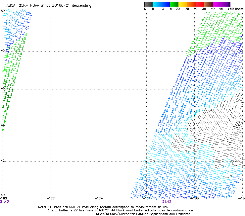Image resolution: width=245 pixels, height=216 pixels.
Task: Select the red 30–35 knots legend segment
Action: pyautogui.click(x=200, y=4)
